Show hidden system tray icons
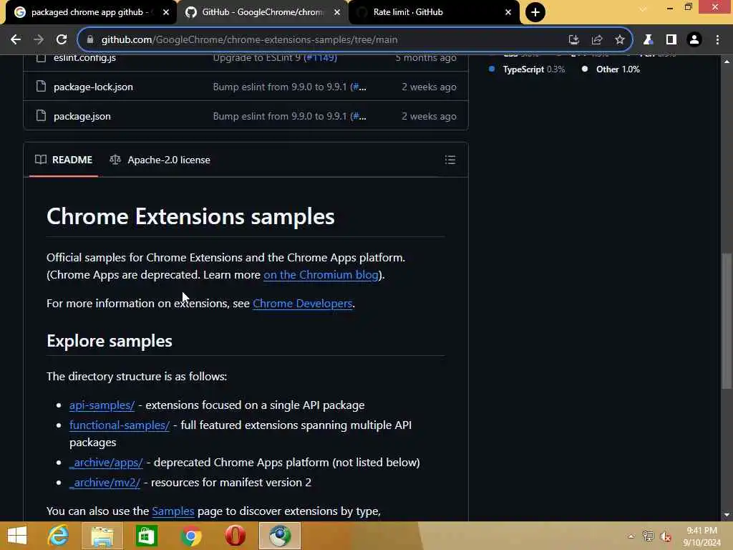 click(631, 536)
